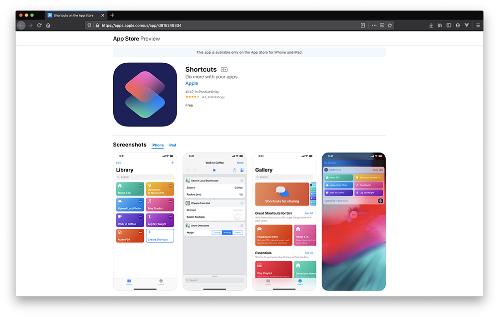Click the Shortcuts for sharing banner

click(x=282, y=194)
